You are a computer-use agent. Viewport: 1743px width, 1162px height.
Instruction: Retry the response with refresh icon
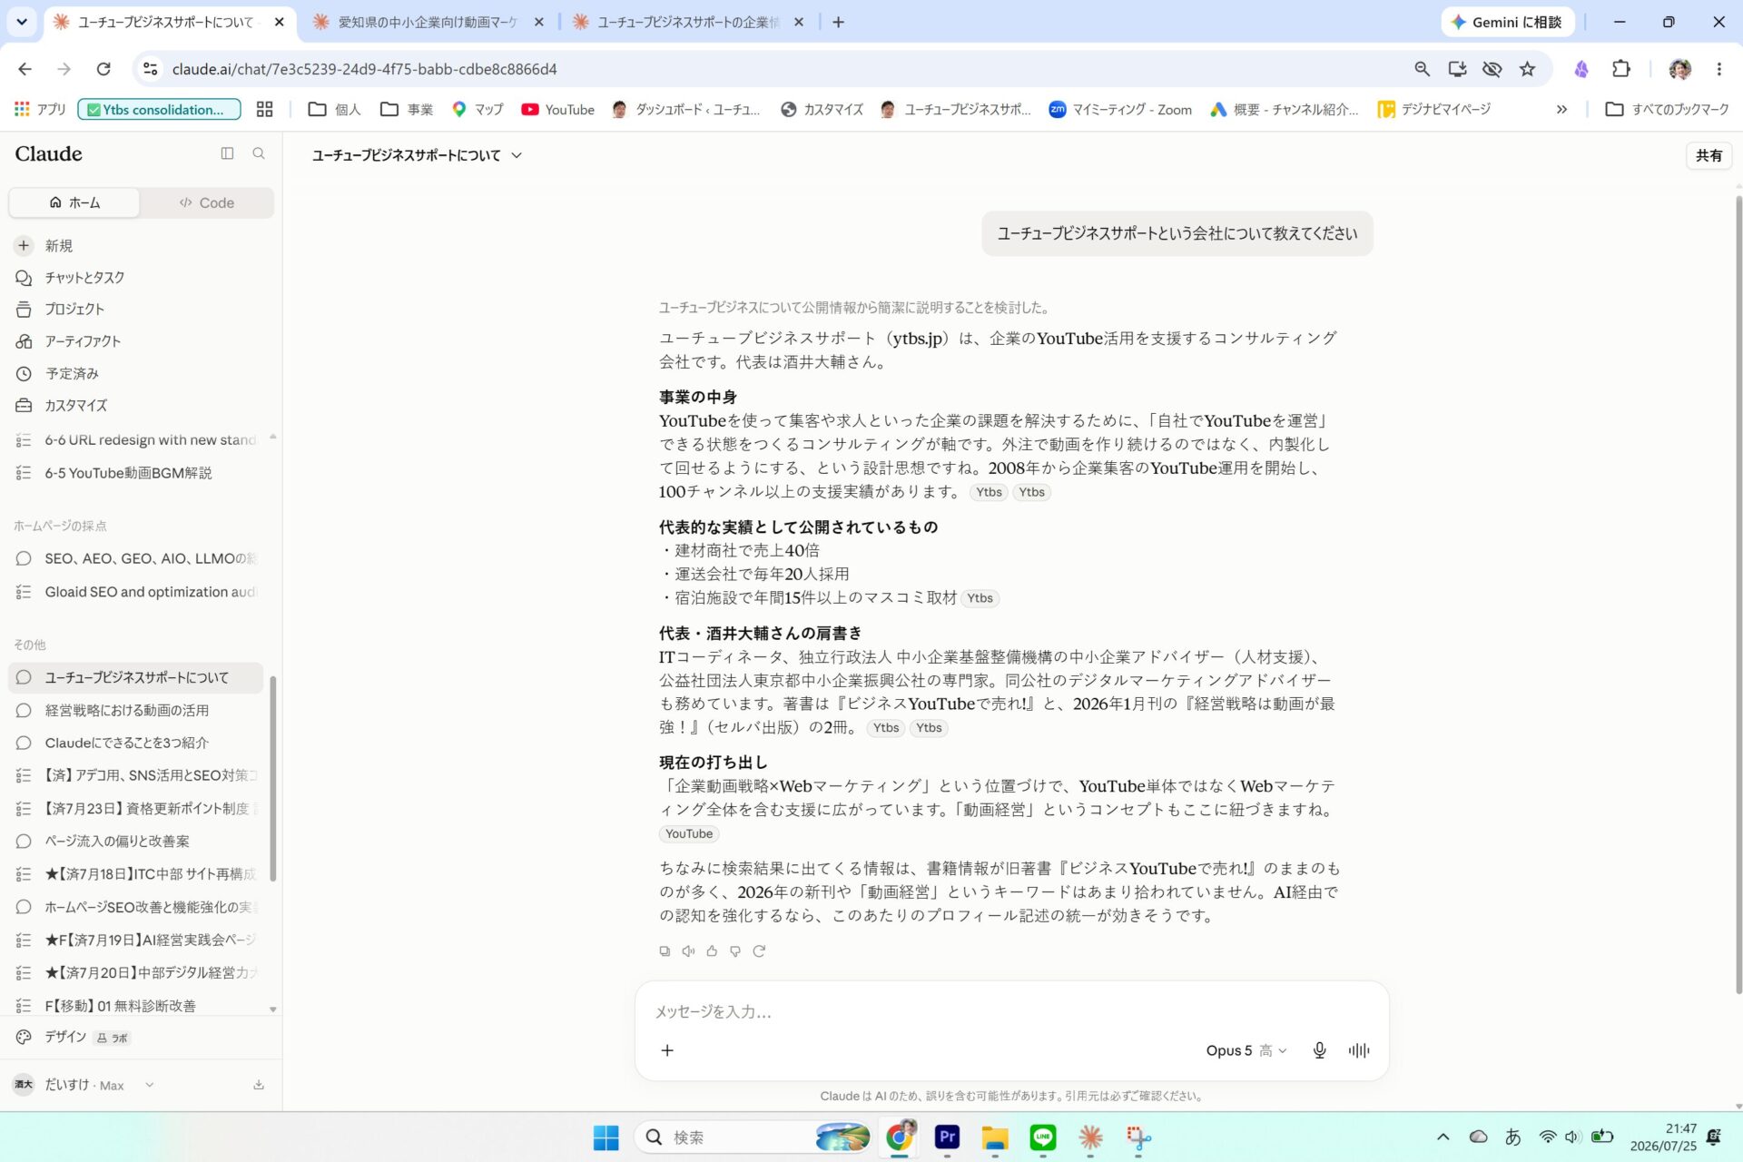point(759,951)
